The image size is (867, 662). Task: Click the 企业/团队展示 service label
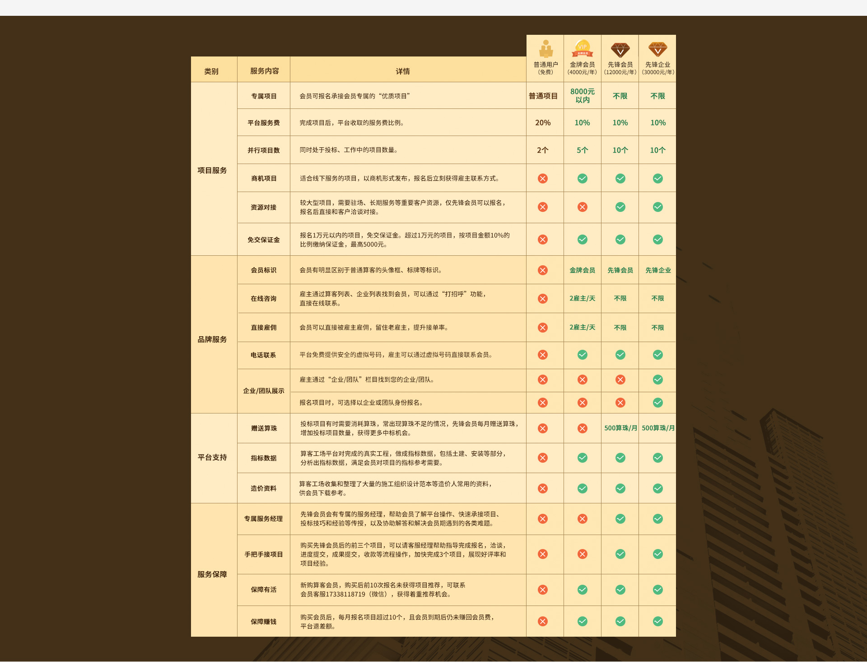pyautogui.click(x=264, y=391)
